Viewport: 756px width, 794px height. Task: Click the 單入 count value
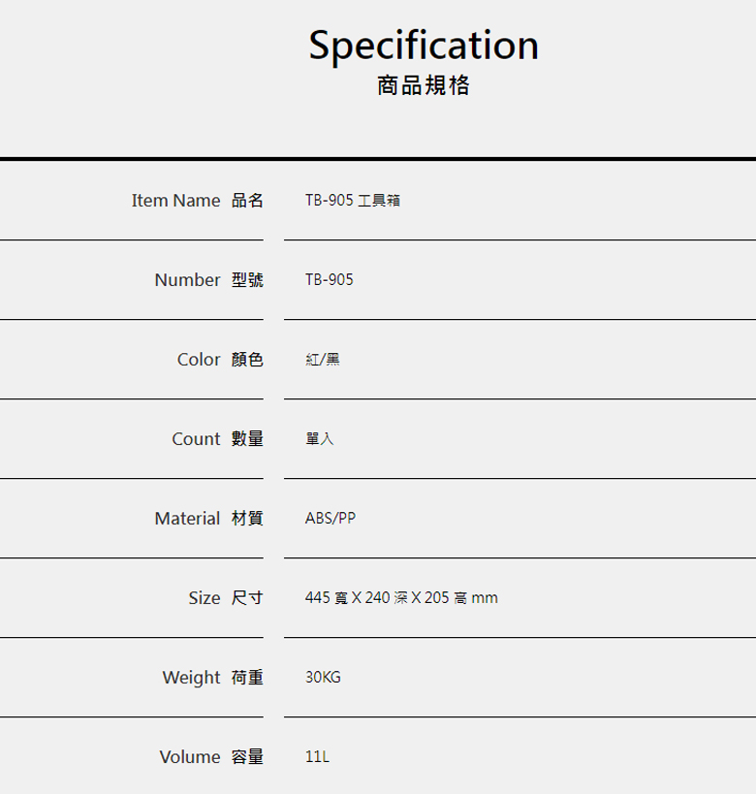(x=319, y=439)
